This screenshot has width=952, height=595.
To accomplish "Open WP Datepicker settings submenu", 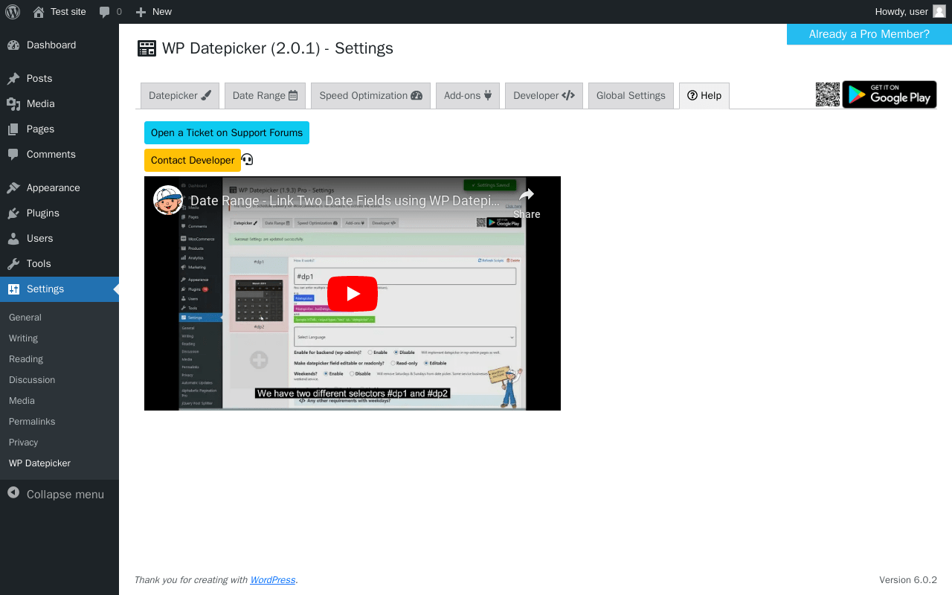I will (x=39, y=463).
